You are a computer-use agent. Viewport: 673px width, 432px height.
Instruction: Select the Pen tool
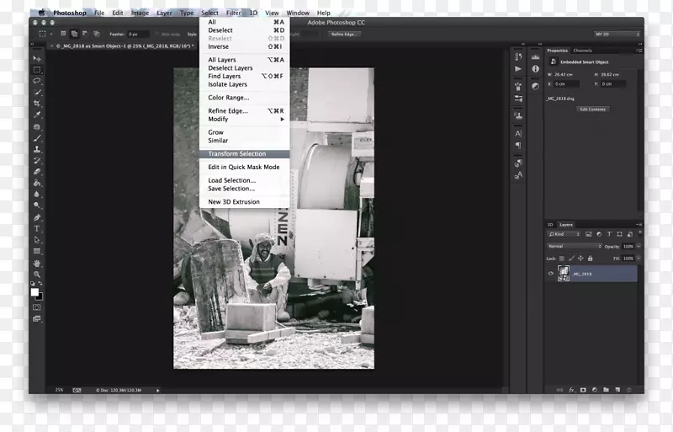[x=37, y=217]
